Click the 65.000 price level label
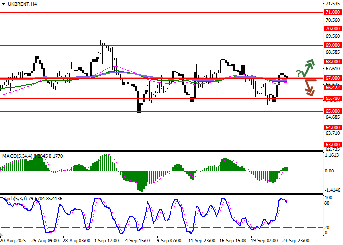The image size is (343, 245). [x=333, y=111]
